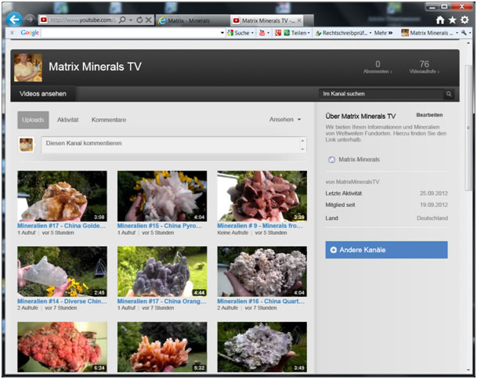
Task: Click the Bearbeiten link
Action: coord(429,115)
